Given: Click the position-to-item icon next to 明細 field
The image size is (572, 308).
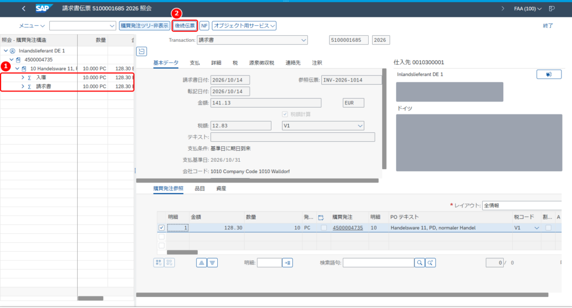Looking at the screenshot, I should pos(288,262).
